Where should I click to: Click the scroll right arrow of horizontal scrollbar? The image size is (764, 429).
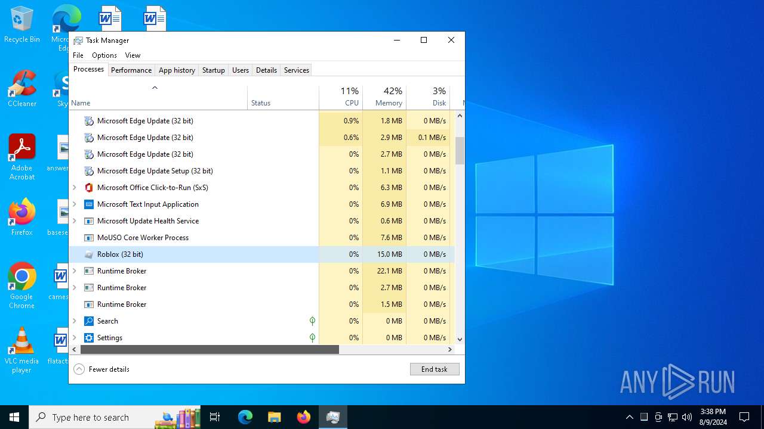click(x=450, y=350)
